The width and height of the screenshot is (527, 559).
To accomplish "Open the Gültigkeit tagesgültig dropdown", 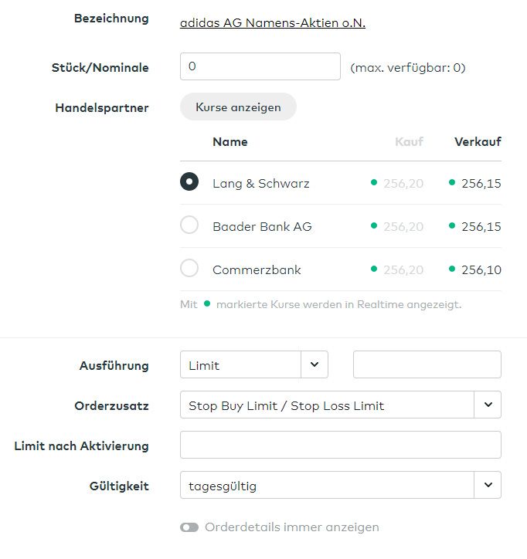I will (x=327, y=486).
